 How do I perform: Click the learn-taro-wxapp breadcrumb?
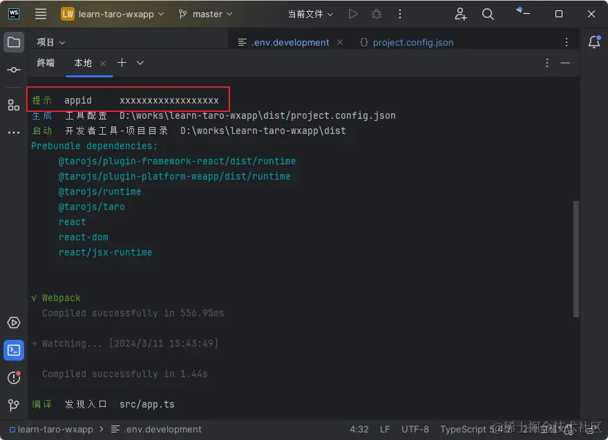[52, 429]
